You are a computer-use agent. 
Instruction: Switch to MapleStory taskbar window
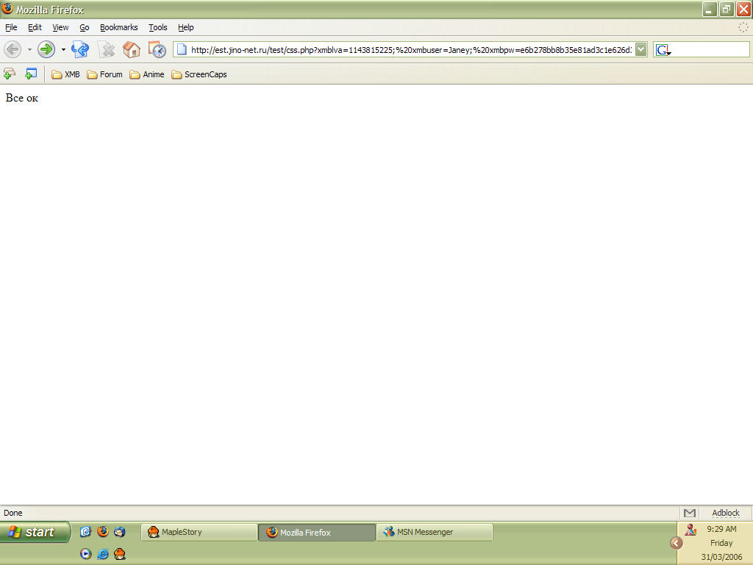[199, 532]
